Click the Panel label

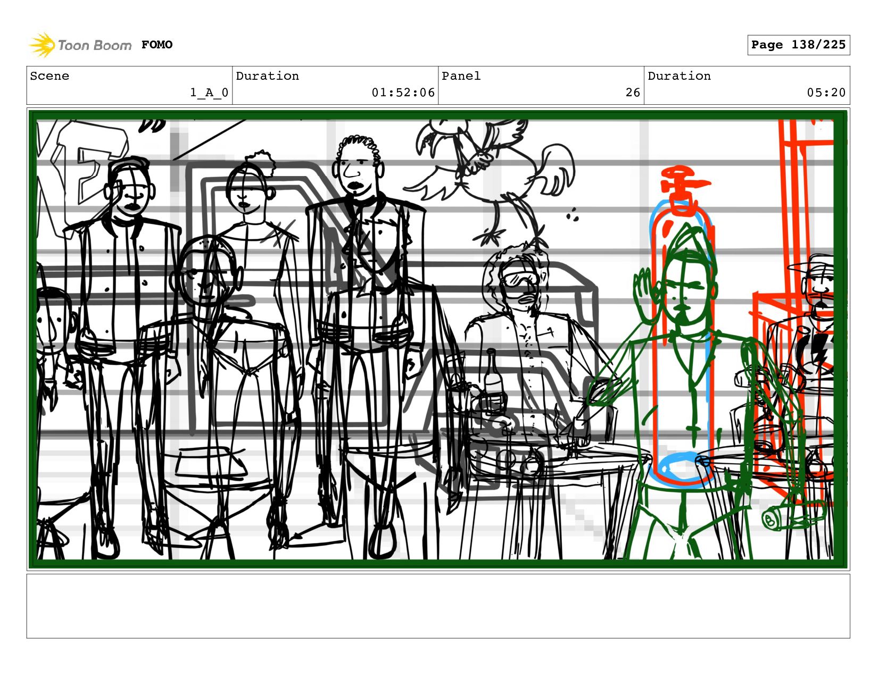pos(461,76)
